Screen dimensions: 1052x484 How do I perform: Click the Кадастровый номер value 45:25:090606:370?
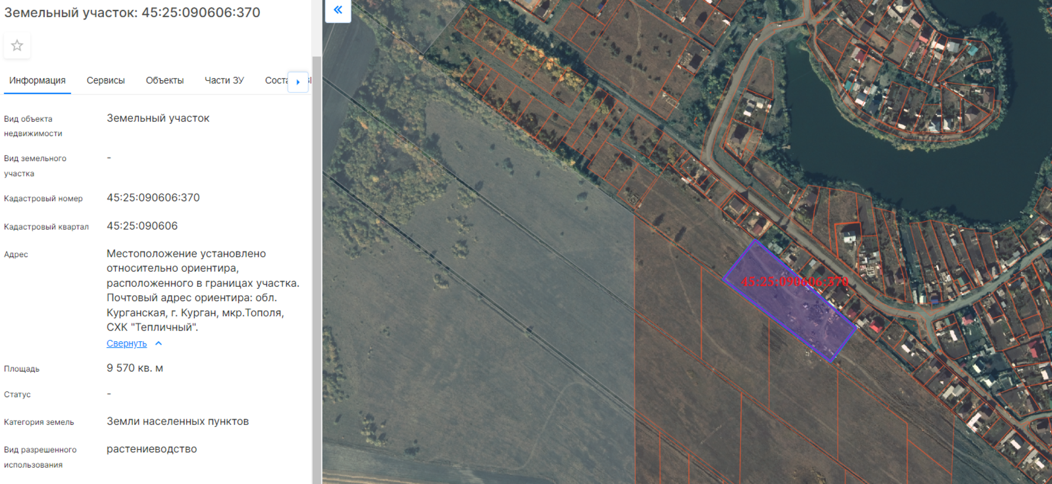[x=153, y=198]
